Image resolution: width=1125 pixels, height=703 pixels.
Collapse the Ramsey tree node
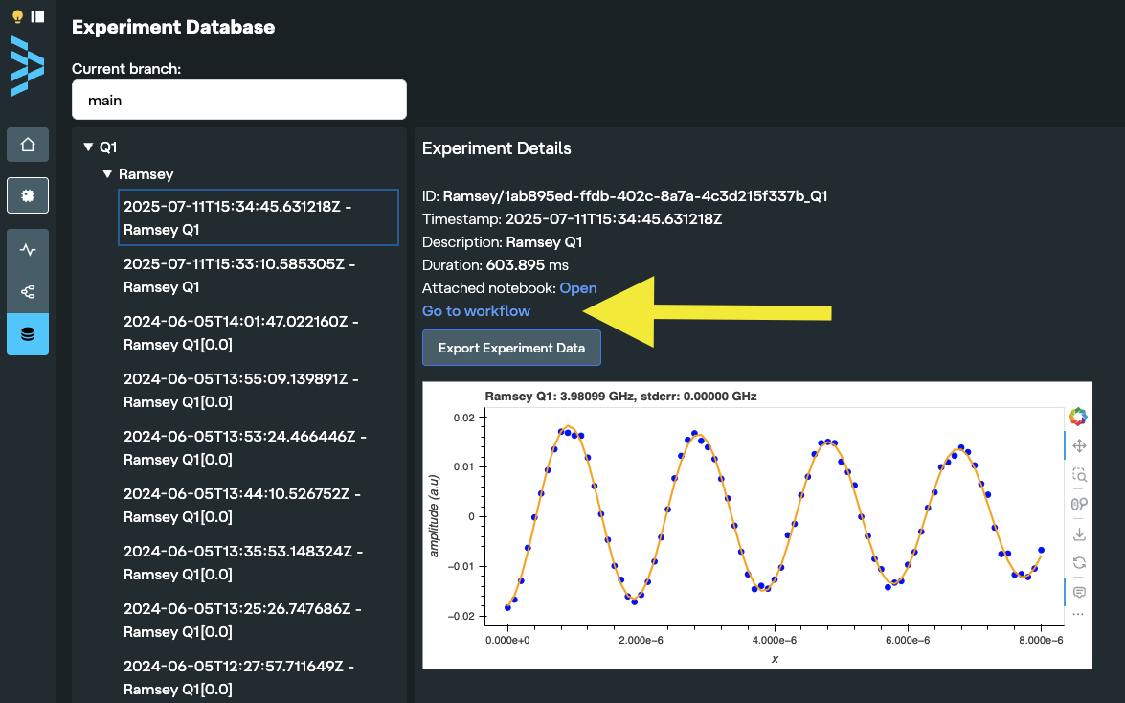(x=108, y=174)
